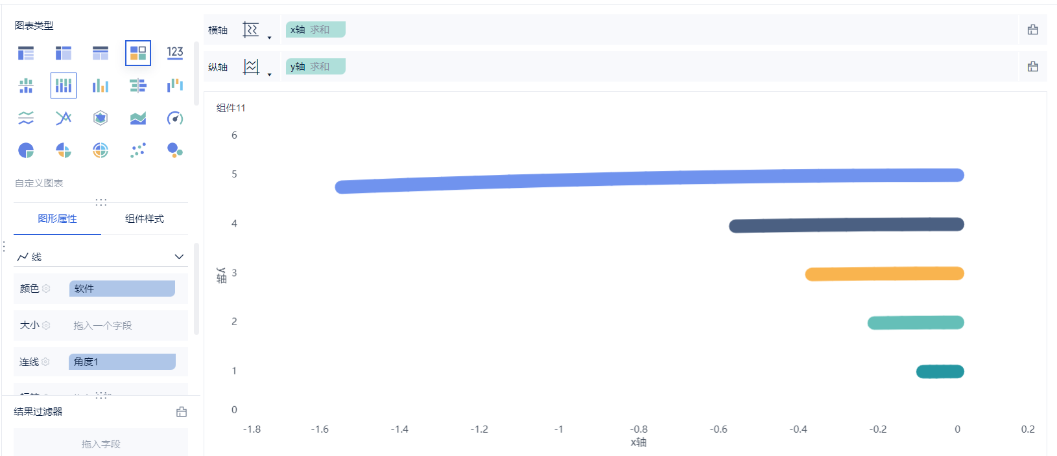Select the 123 KPI indicator chart icon
1057x456 pixels.
click(175, 53)
